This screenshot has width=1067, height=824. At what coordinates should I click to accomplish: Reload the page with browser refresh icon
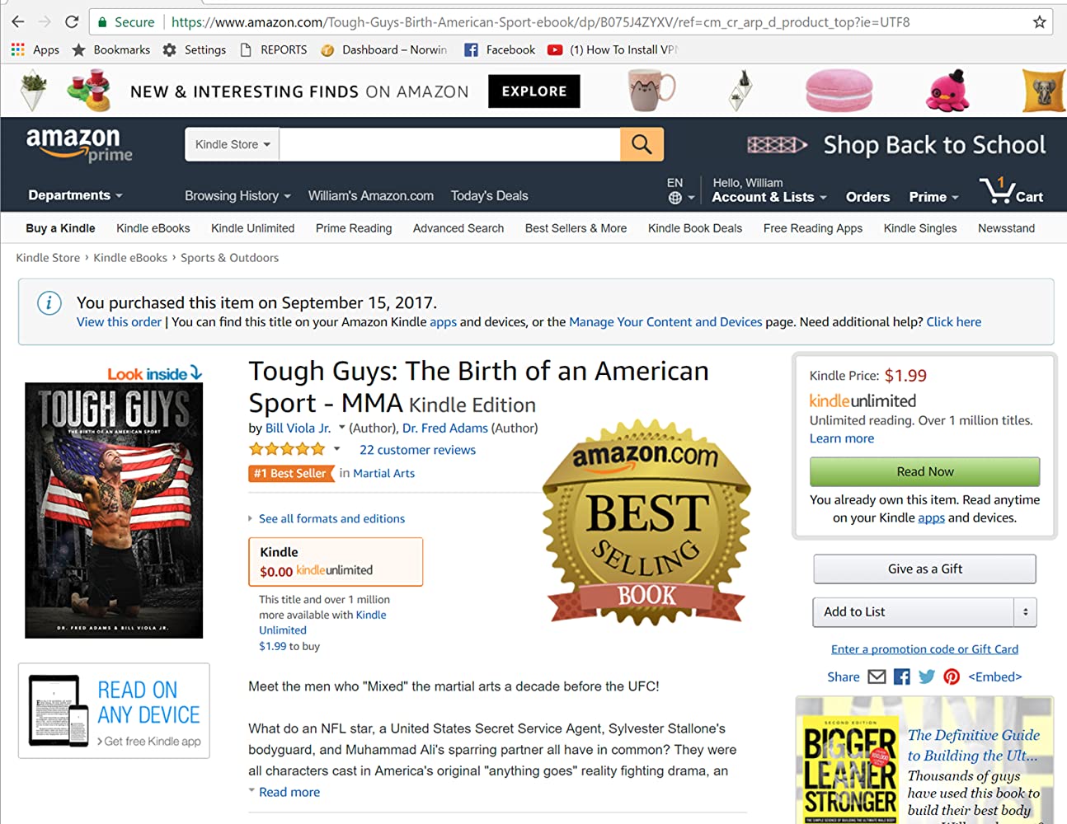pos(72,22)
